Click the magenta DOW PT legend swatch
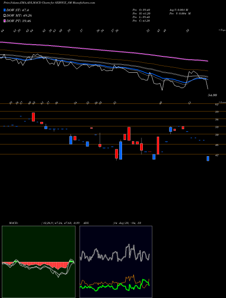 pyautogui.click(x=5, y=21)
